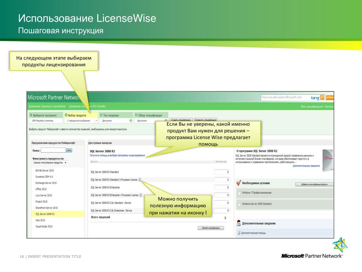The width and height of the screenshot is (362, 272).
Task: Select Lync Server 2010 in product list
Action: coord(43,195)
